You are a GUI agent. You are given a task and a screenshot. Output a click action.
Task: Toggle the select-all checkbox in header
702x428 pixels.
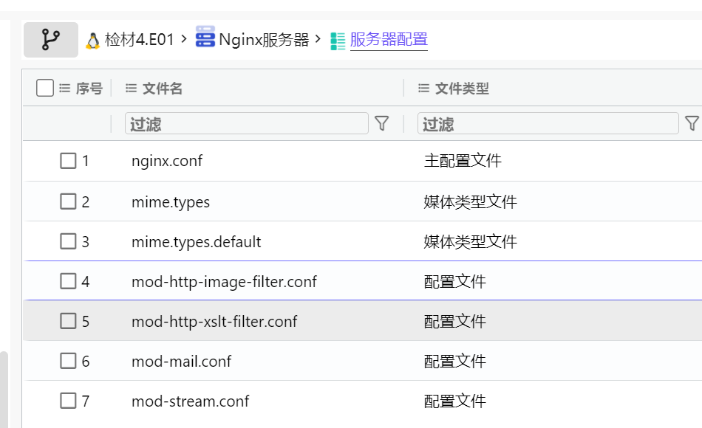pyautogui.click(x=45, y=89)
